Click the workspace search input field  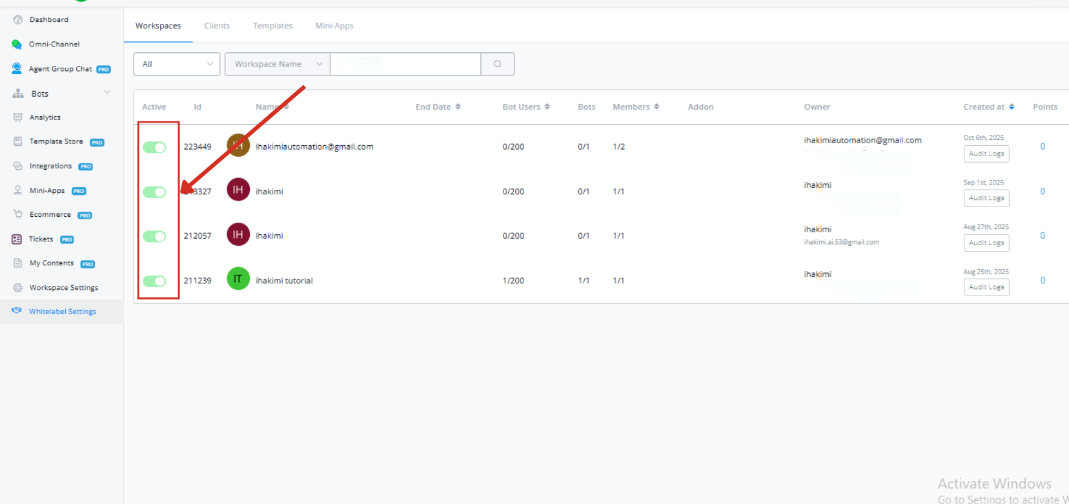click(x=405, y=64)
